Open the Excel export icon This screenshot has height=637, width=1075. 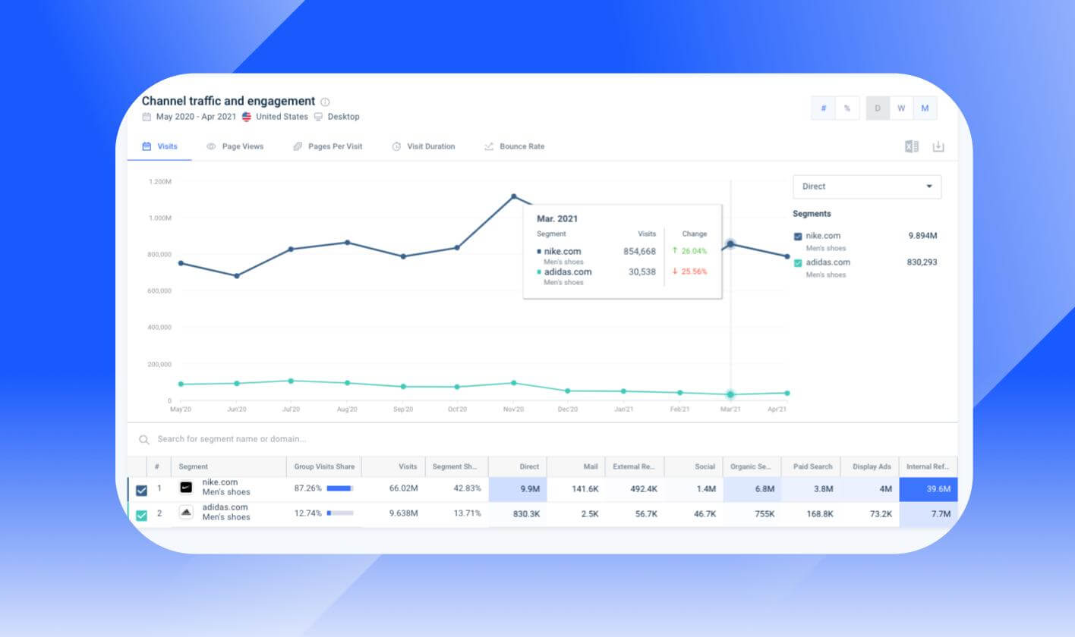(911, 146)
